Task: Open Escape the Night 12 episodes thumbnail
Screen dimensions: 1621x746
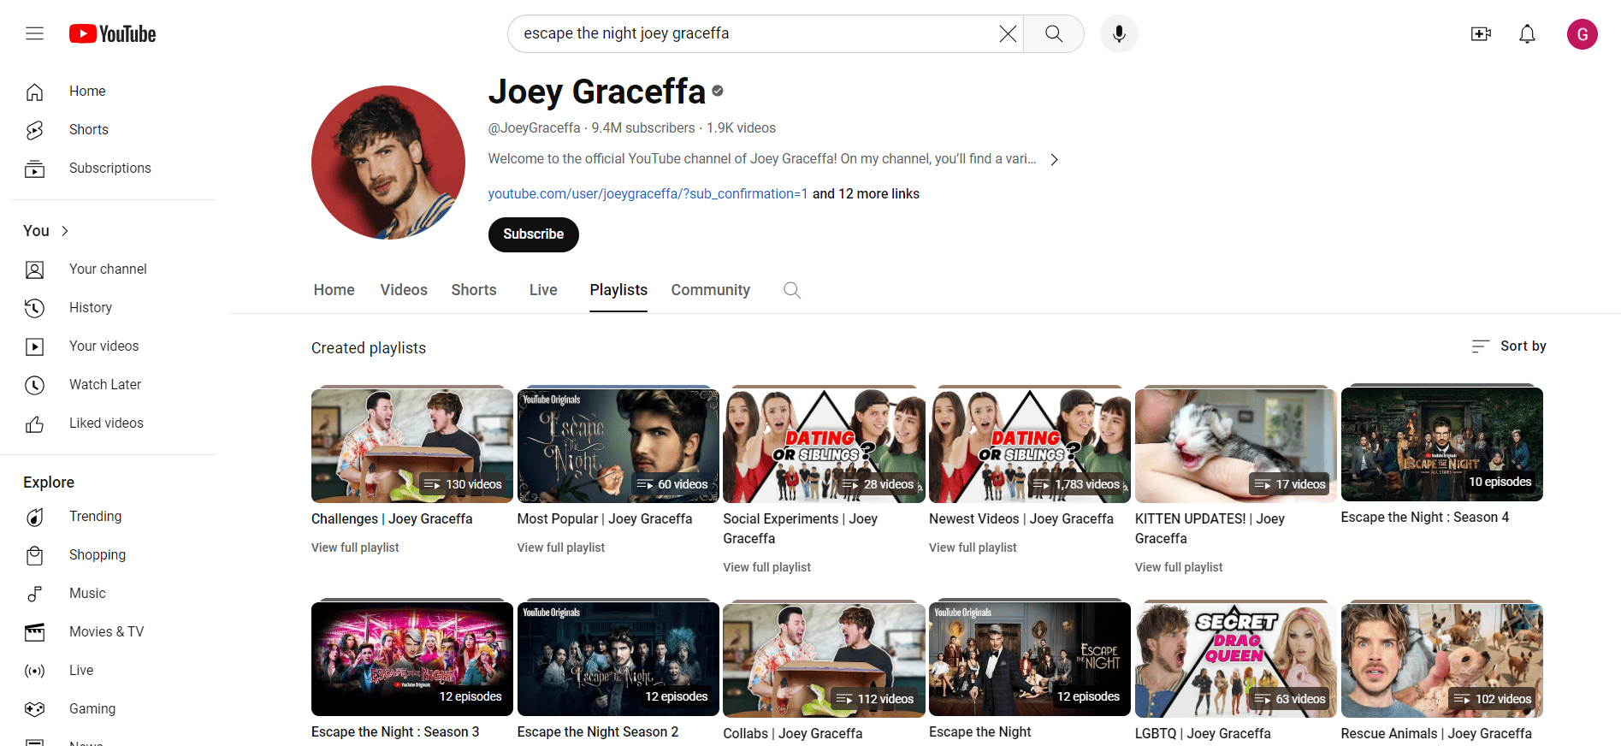Action: [1030, 659]
